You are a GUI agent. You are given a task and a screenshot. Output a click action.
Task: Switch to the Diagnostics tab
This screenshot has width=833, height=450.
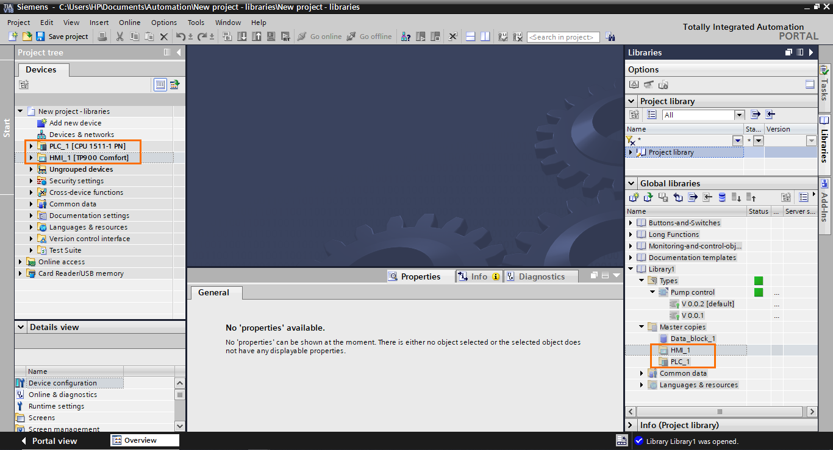(x=540, y=276)
